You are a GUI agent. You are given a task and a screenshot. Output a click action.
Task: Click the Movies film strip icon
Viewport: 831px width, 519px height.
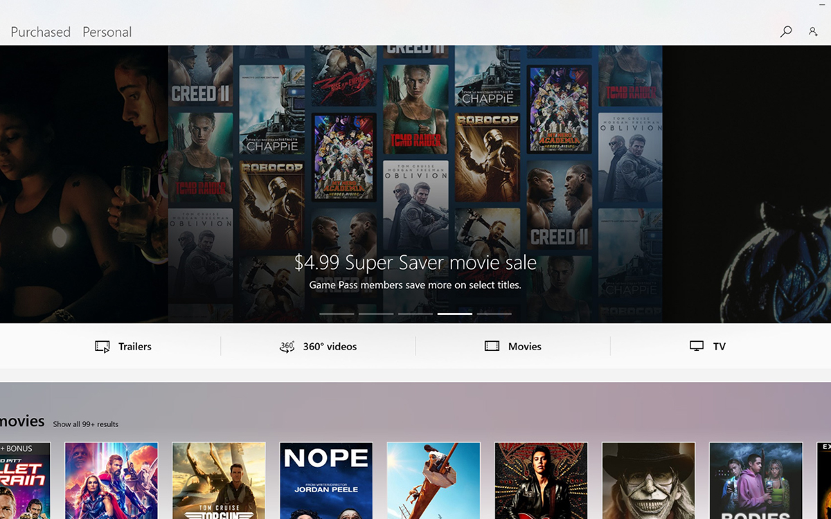[x=492, y=346]
